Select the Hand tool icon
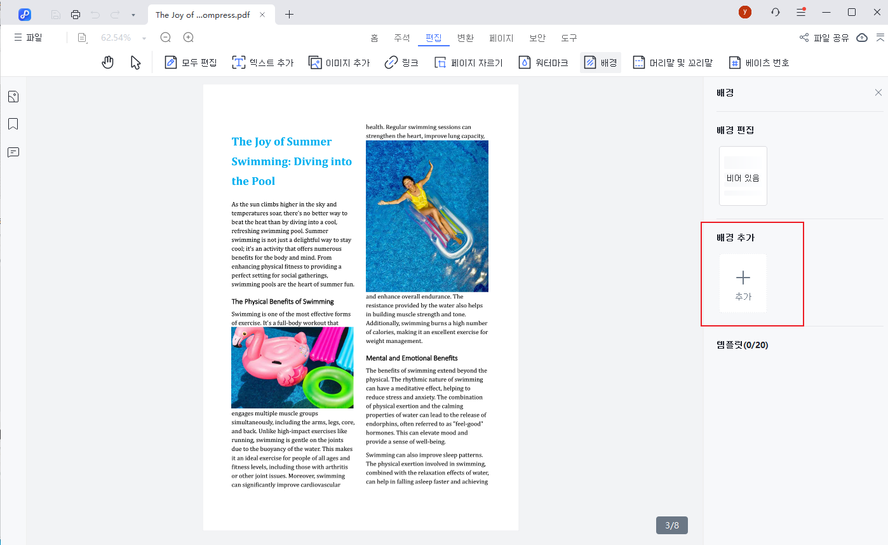Viewport: 888px width, 545px height. 108,62
